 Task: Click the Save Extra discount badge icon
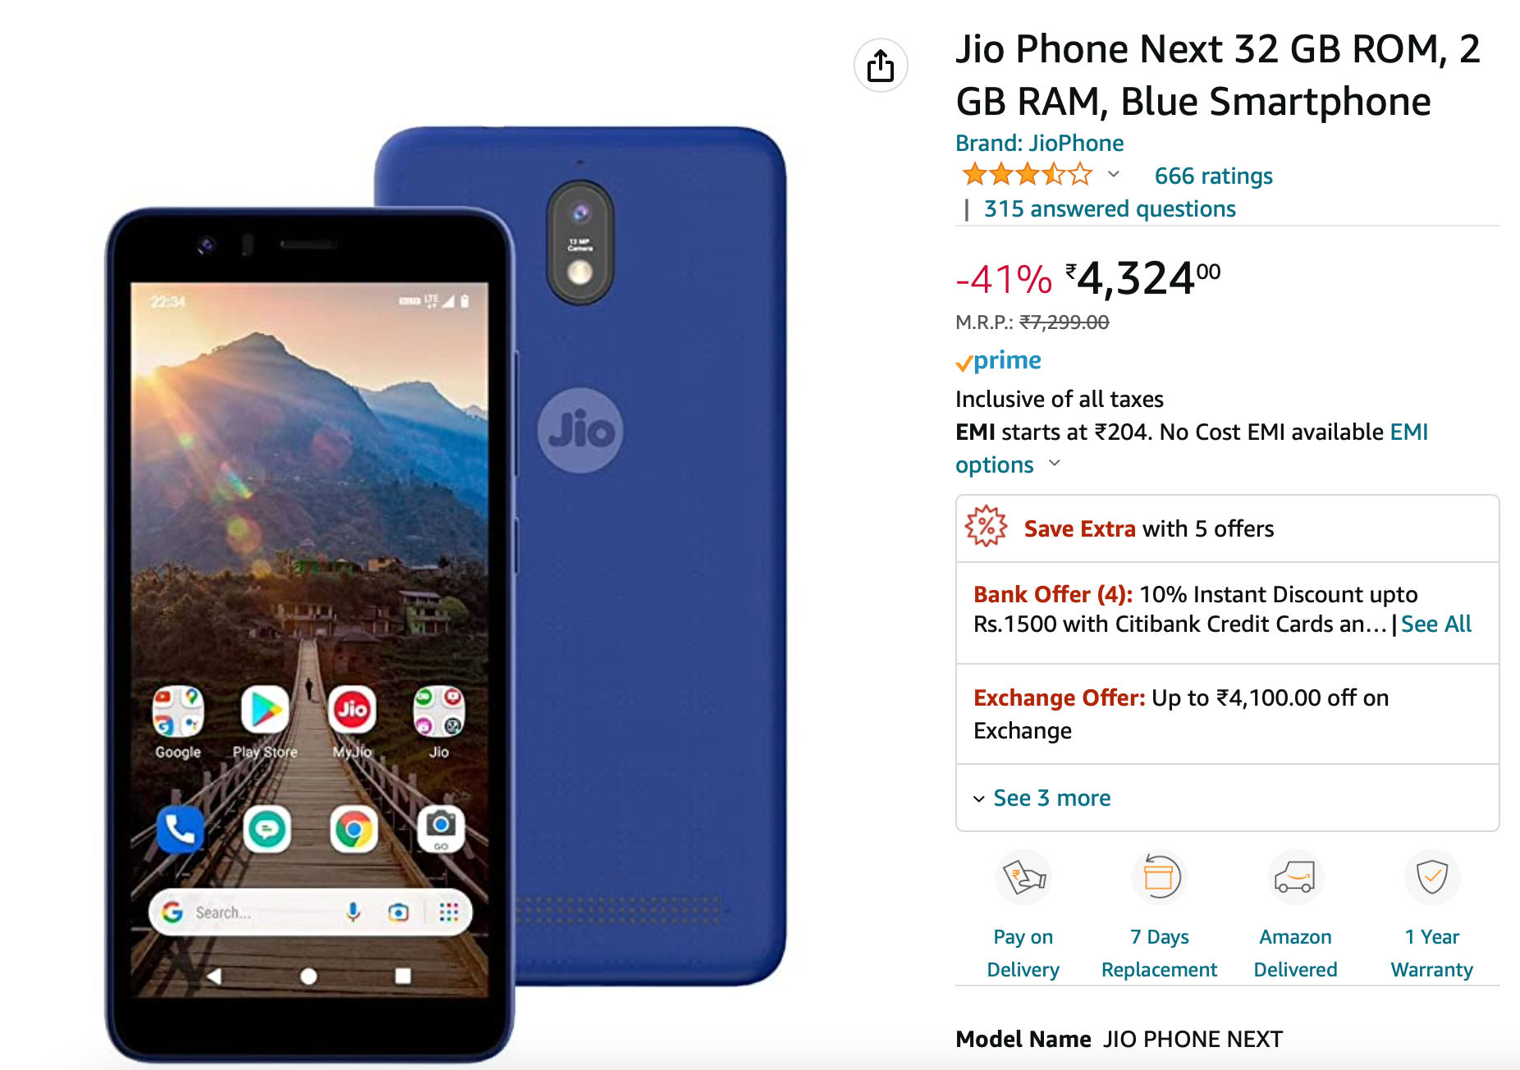point(987,527)
